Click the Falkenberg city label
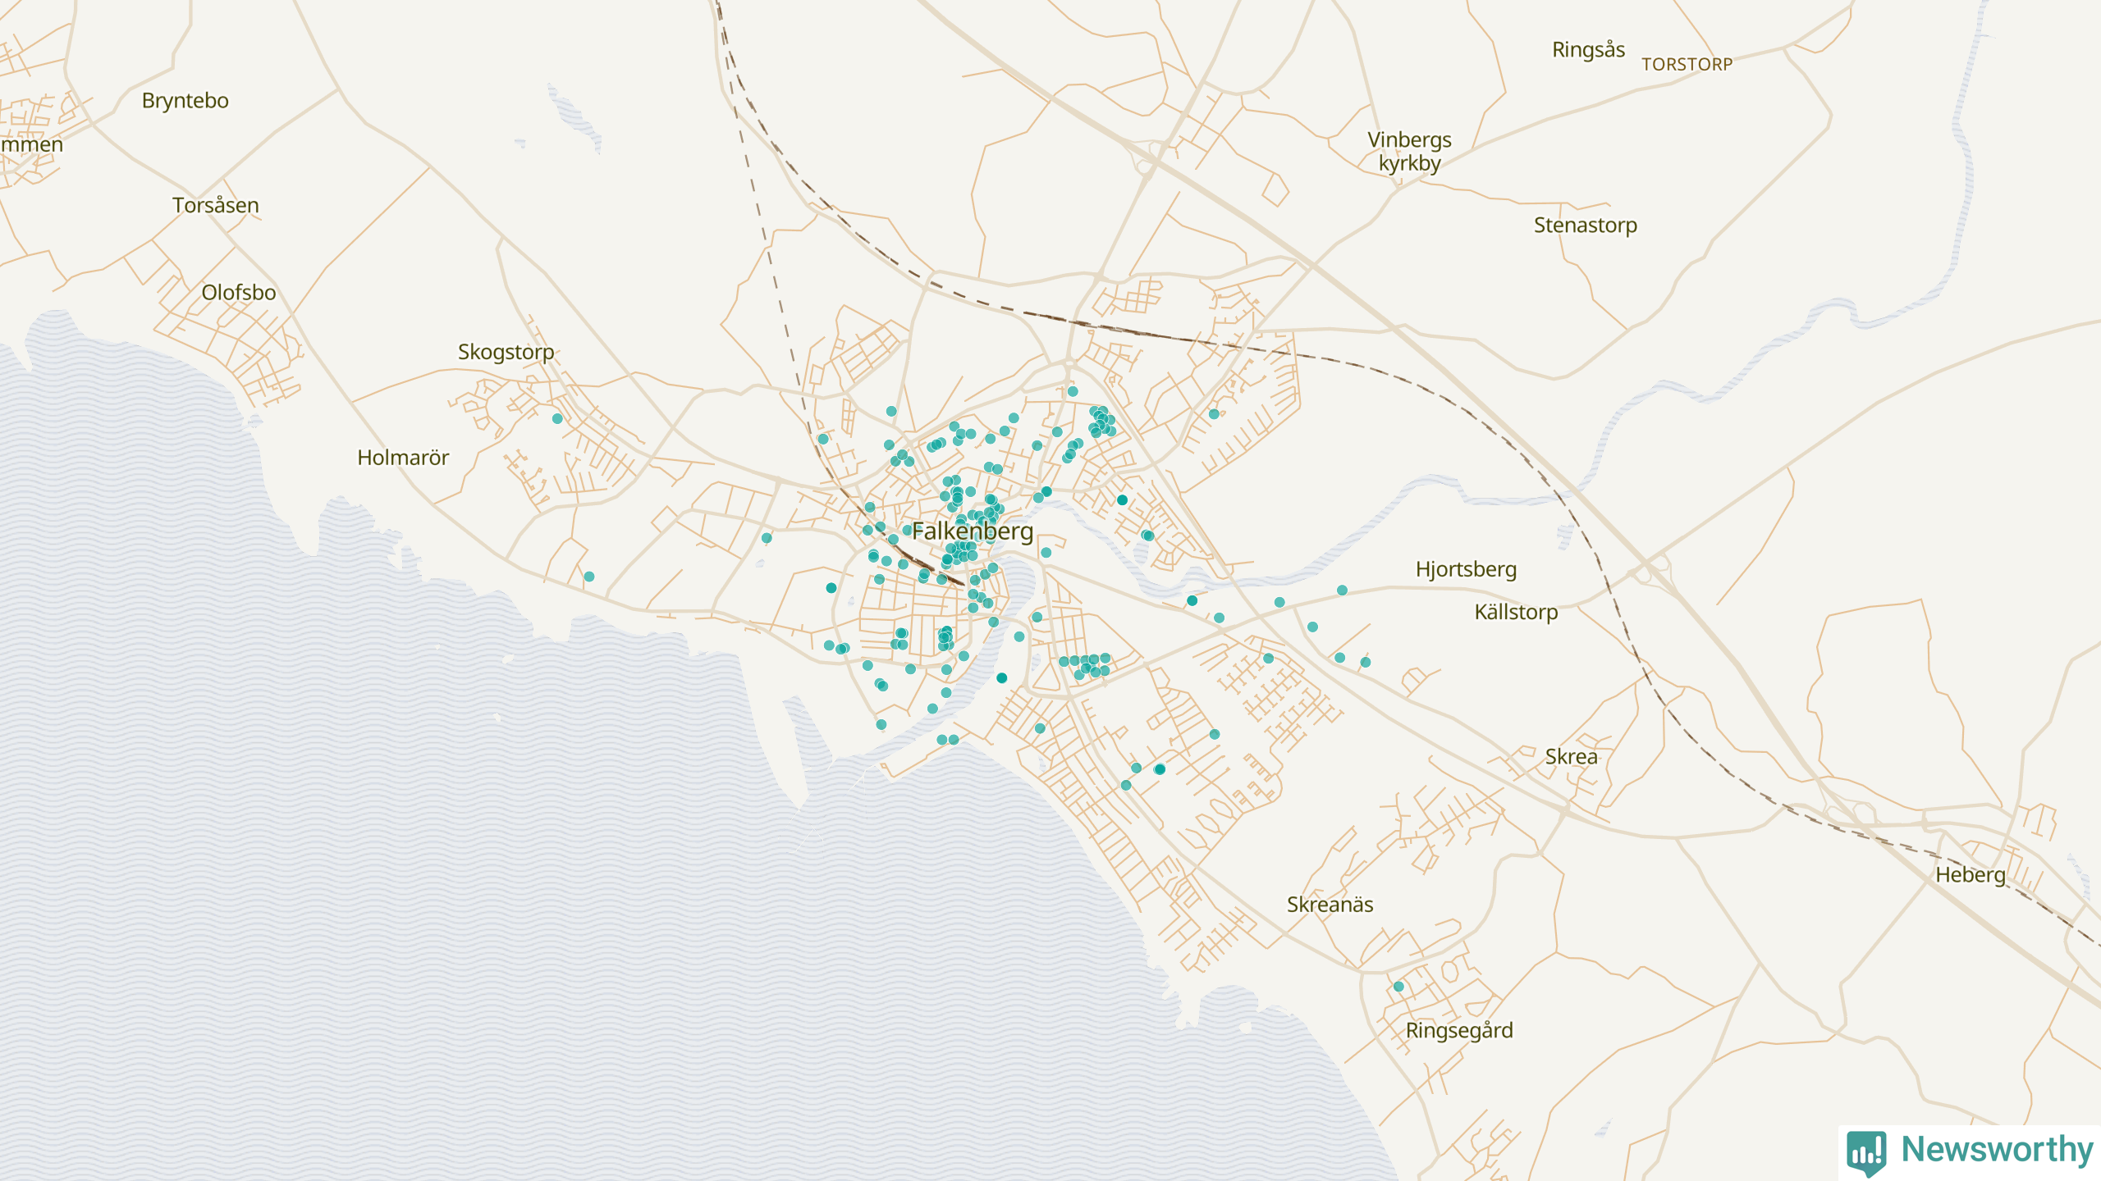 973,531
